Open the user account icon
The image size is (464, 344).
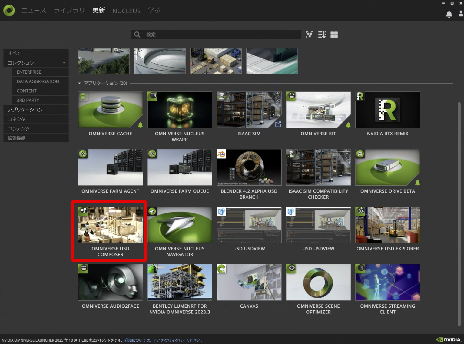click(461, 14)
